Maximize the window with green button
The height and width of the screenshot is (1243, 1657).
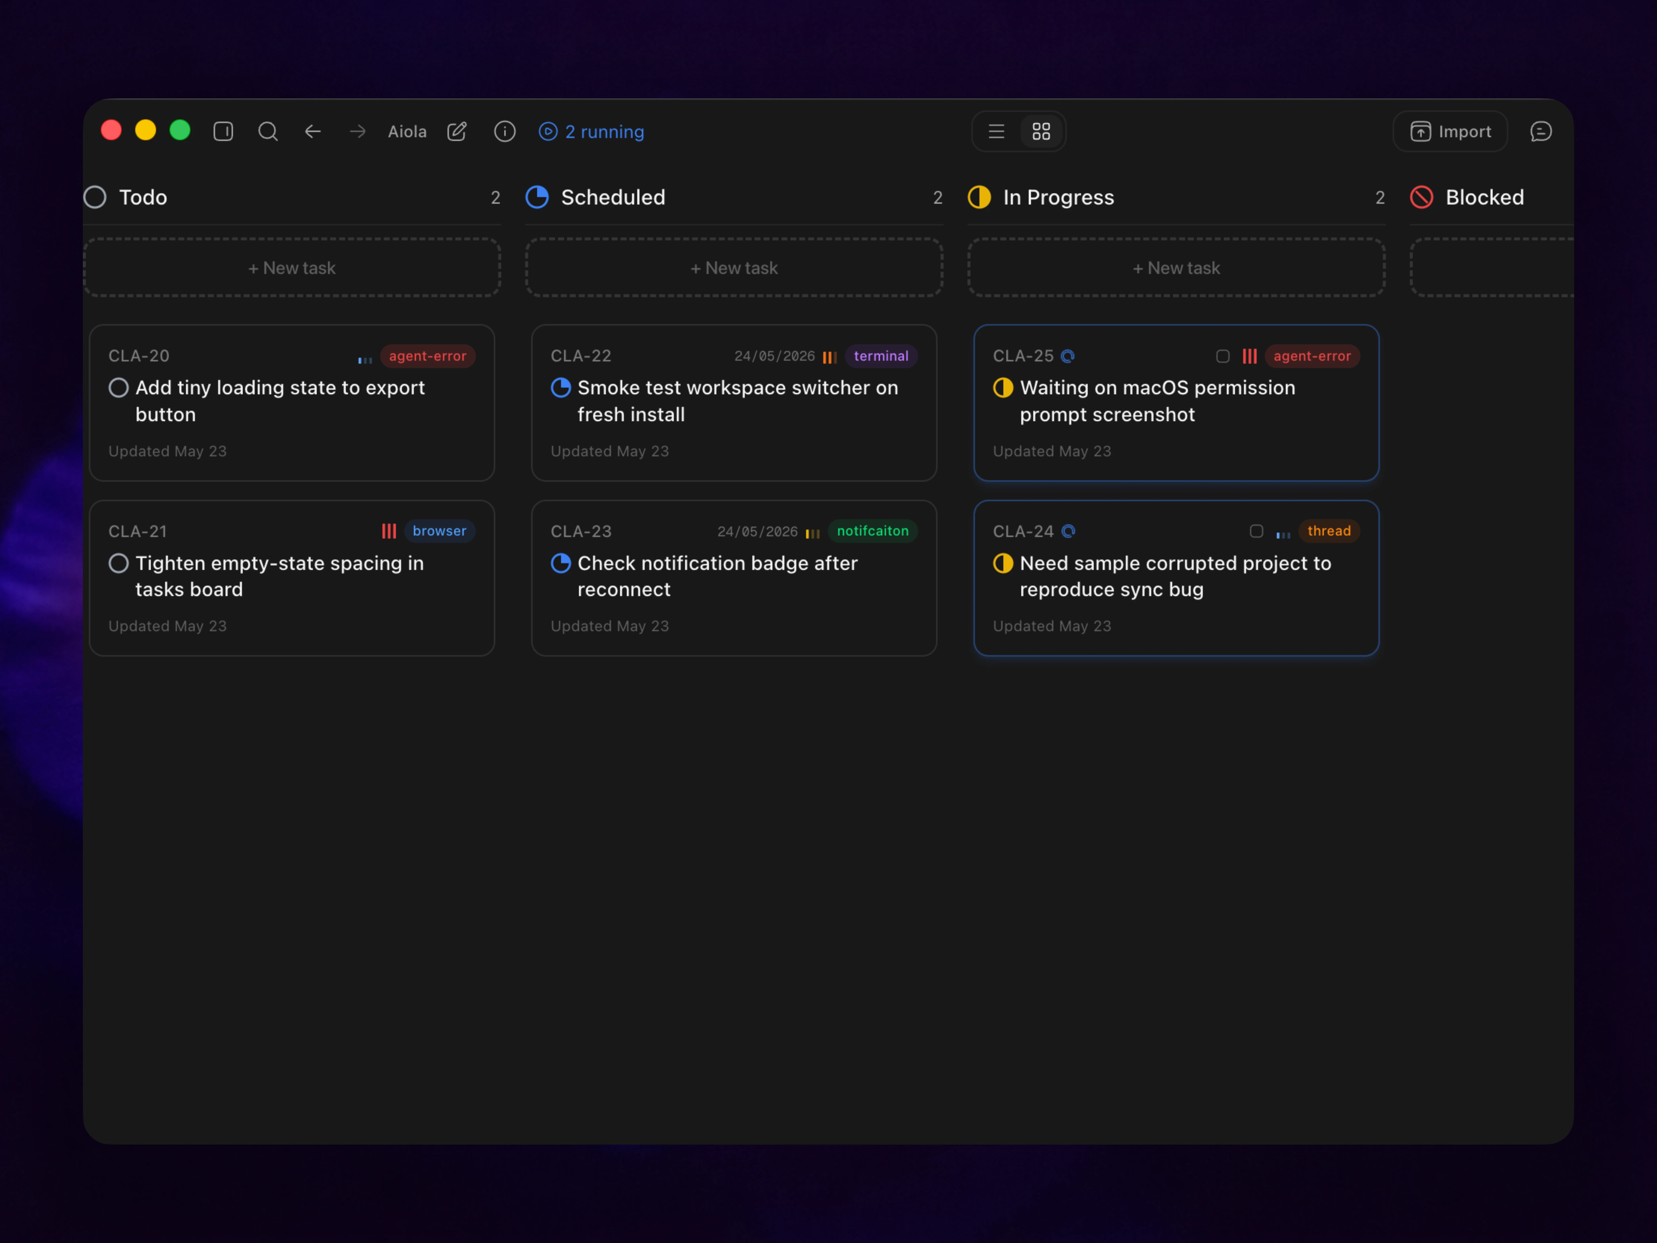point(180,130)
